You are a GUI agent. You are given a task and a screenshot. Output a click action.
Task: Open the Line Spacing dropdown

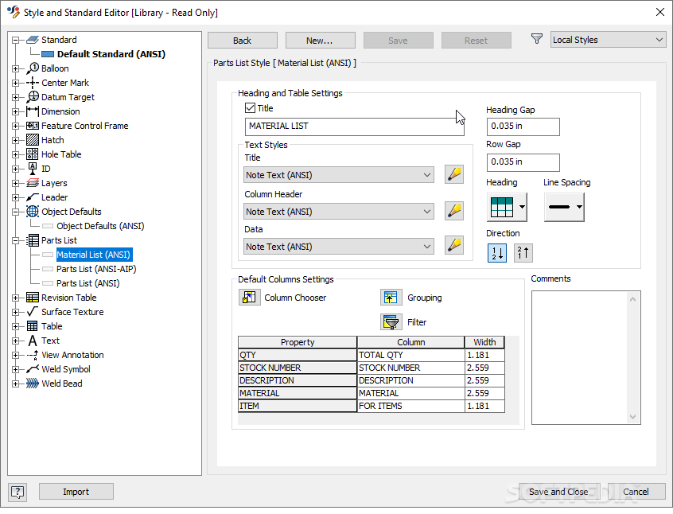coord(564,207)
